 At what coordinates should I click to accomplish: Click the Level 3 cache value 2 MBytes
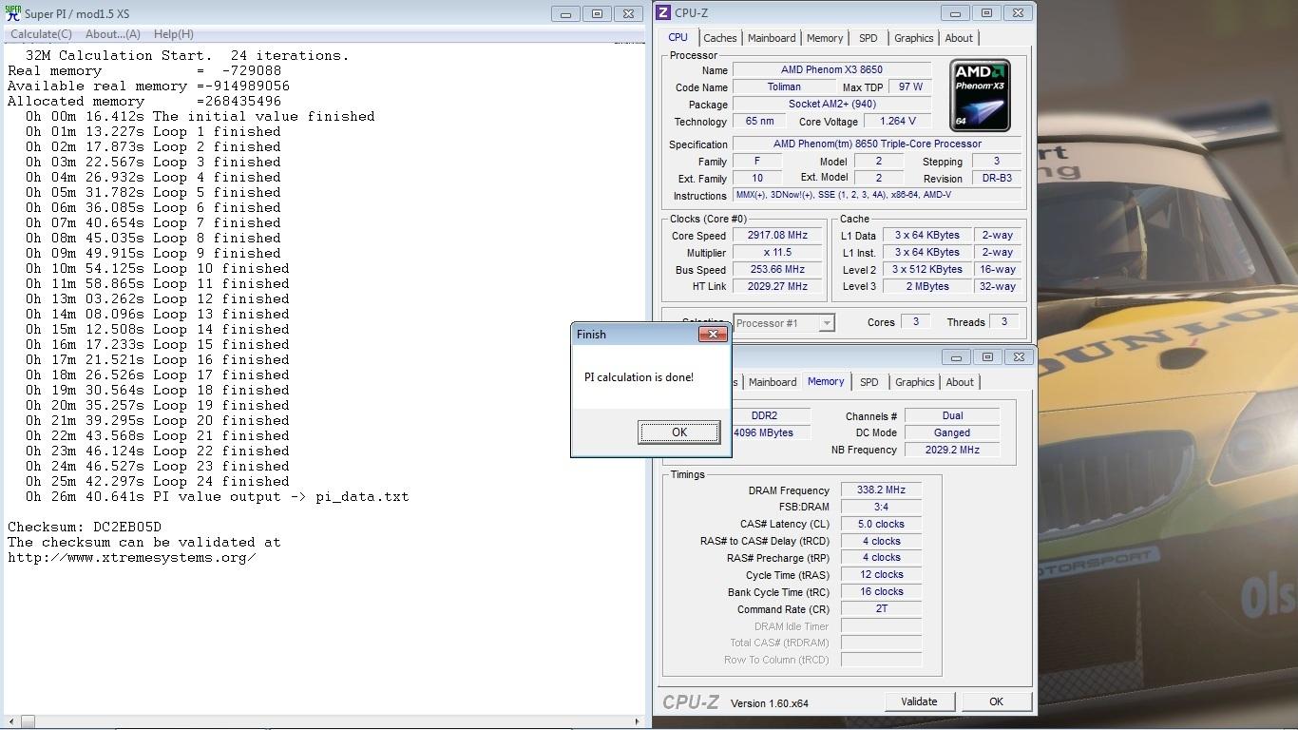point(928,287)
